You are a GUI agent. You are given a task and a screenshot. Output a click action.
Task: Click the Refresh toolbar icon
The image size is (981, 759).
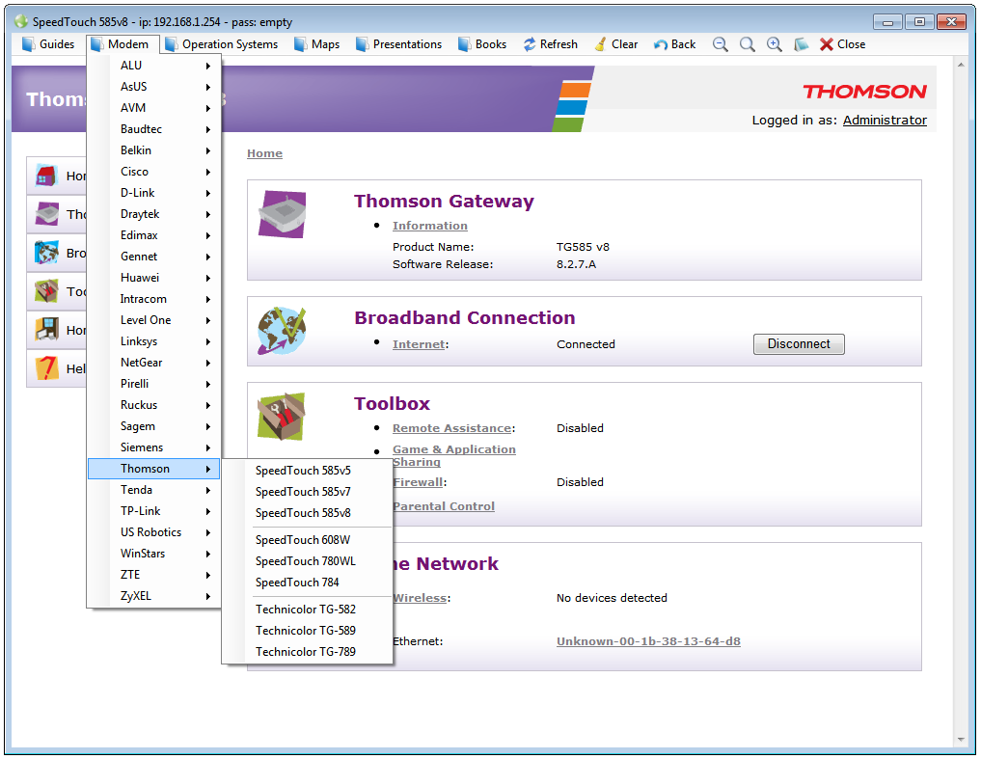click(x=530, y=44)
